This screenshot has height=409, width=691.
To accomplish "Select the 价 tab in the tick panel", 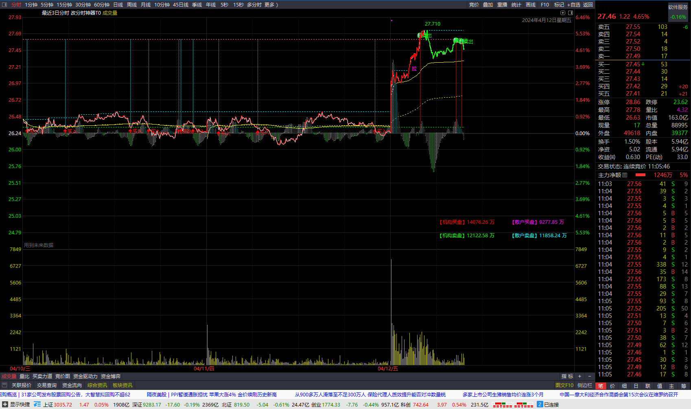I will pyautogui.click(x=612, y=386).
